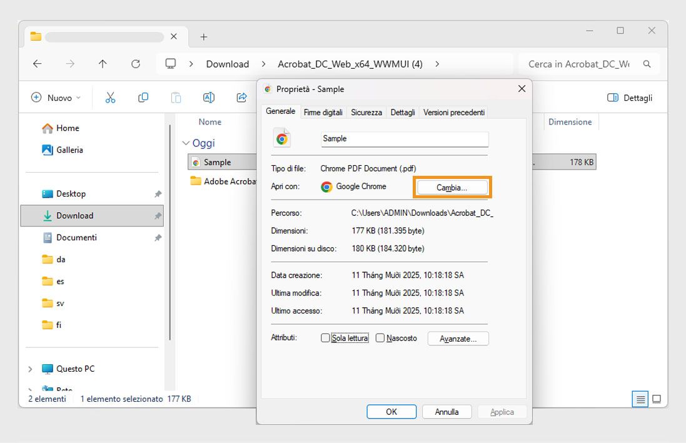Viewport: 686px width, 443px height.
Task: Switch to the Sicurezza tab
Action: click(366, 112)
